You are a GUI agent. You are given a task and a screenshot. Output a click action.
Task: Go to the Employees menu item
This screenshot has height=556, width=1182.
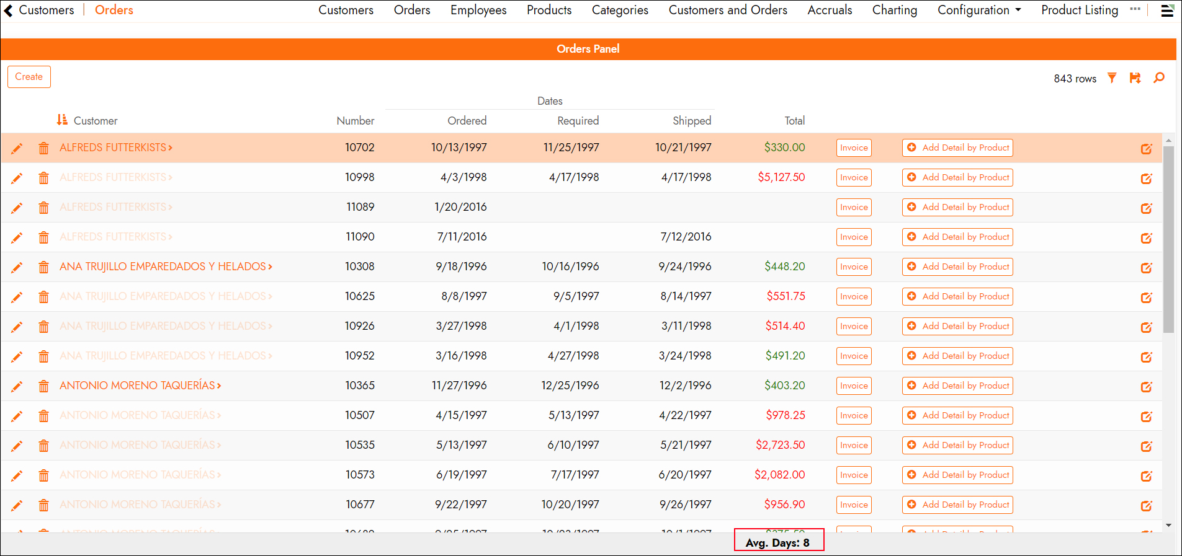[478, 11]
